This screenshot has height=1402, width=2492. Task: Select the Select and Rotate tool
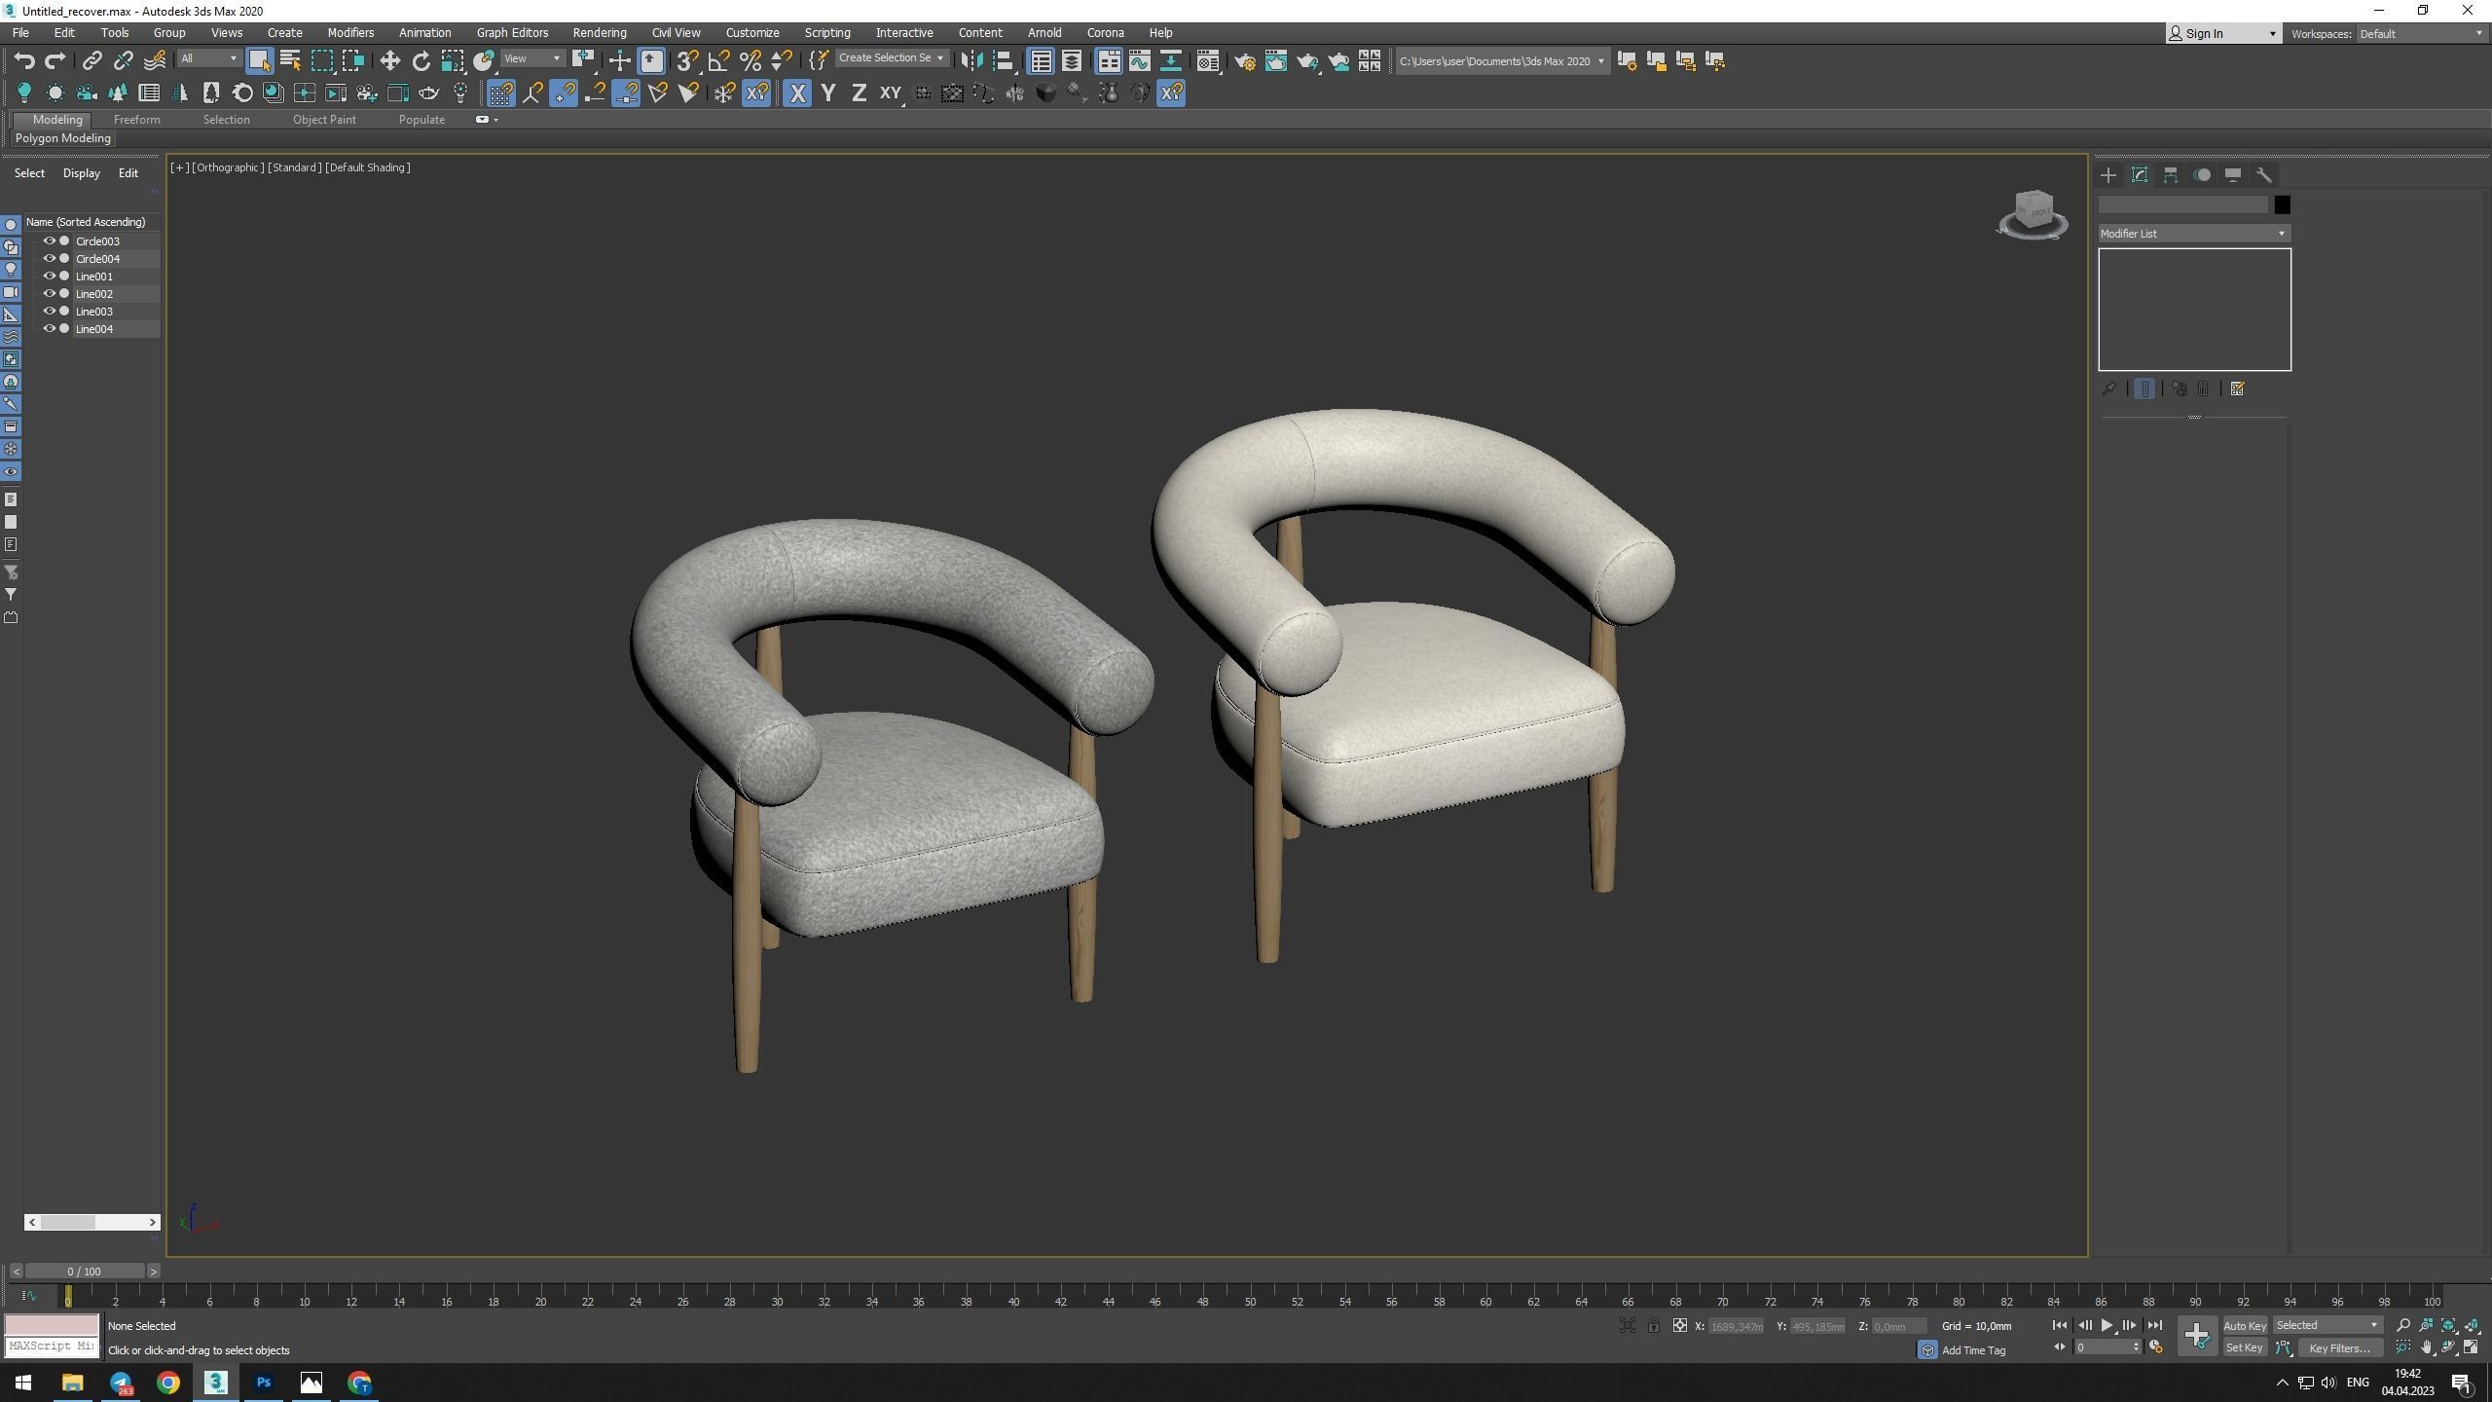click(421, 59)
